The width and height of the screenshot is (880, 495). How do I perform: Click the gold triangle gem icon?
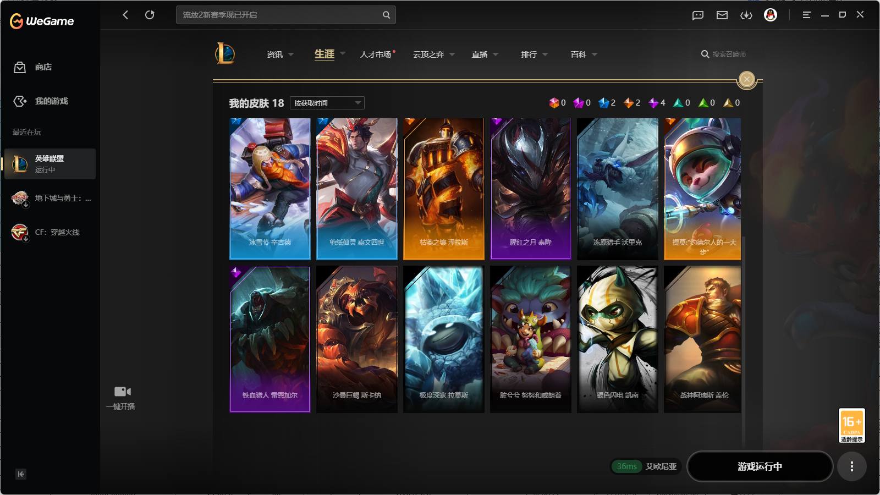pos(728,103)
